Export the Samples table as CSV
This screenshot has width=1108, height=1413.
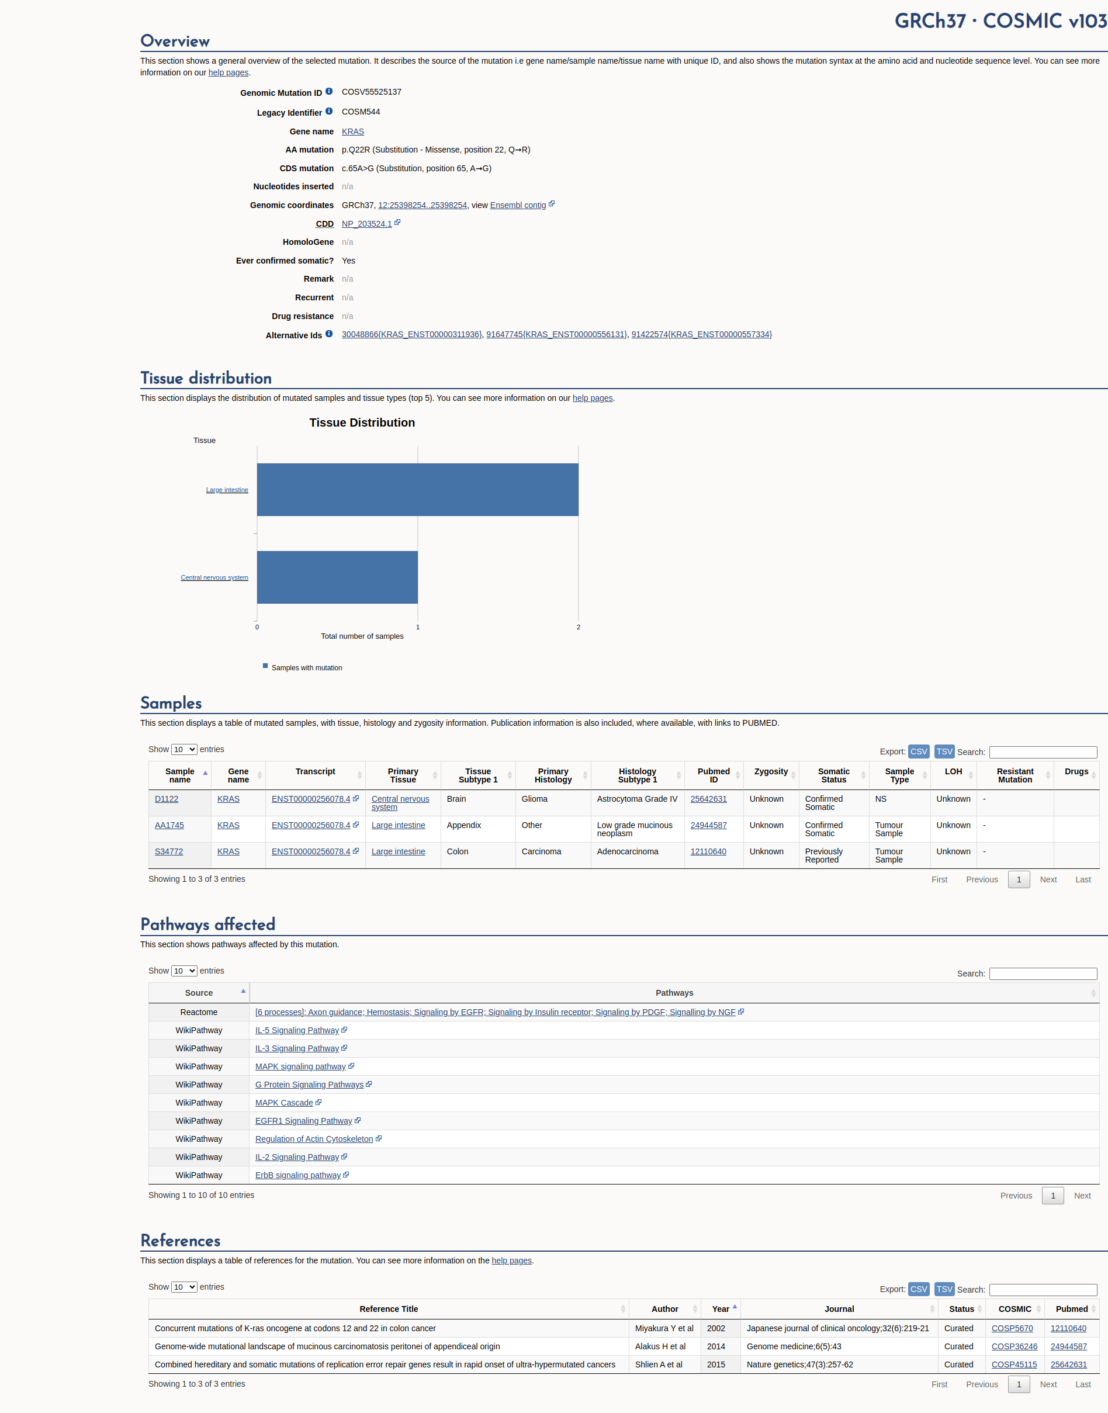click(919, 751)
